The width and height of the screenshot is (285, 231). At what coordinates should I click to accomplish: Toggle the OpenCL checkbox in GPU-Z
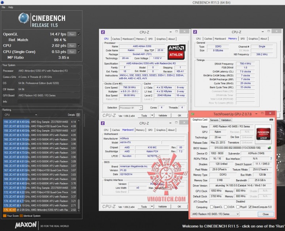(211, 207)
